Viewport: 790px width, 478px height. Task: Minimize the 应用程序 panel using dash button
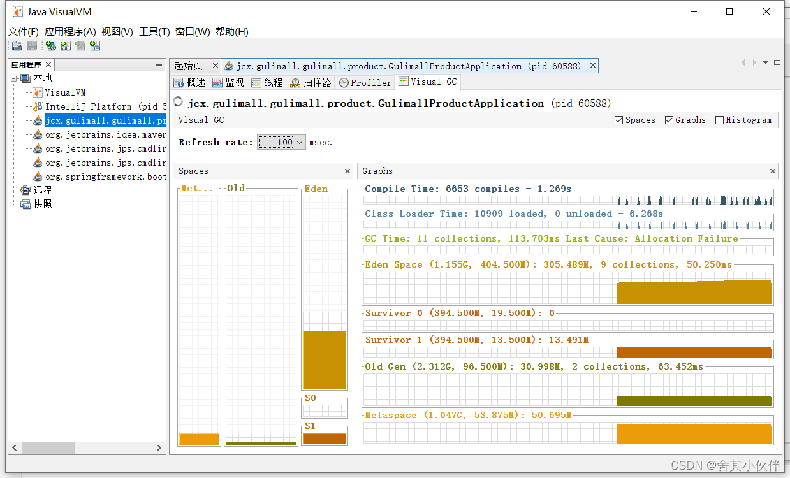point(159,65)
